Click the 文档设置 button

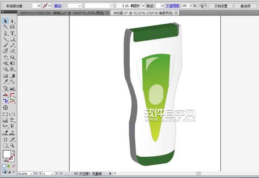pos(221,6)
